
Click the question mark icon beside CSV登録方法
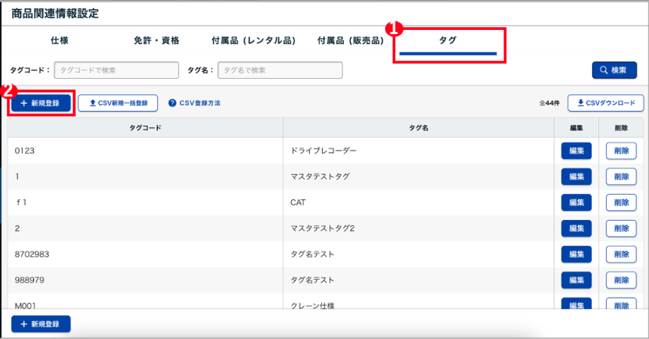coord(172,103)
